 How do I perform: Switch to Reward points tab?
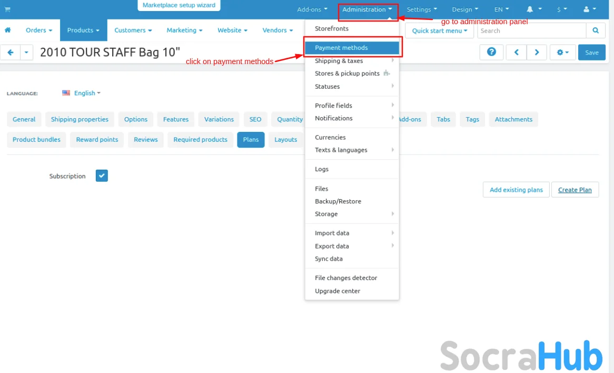click(97, 140)
